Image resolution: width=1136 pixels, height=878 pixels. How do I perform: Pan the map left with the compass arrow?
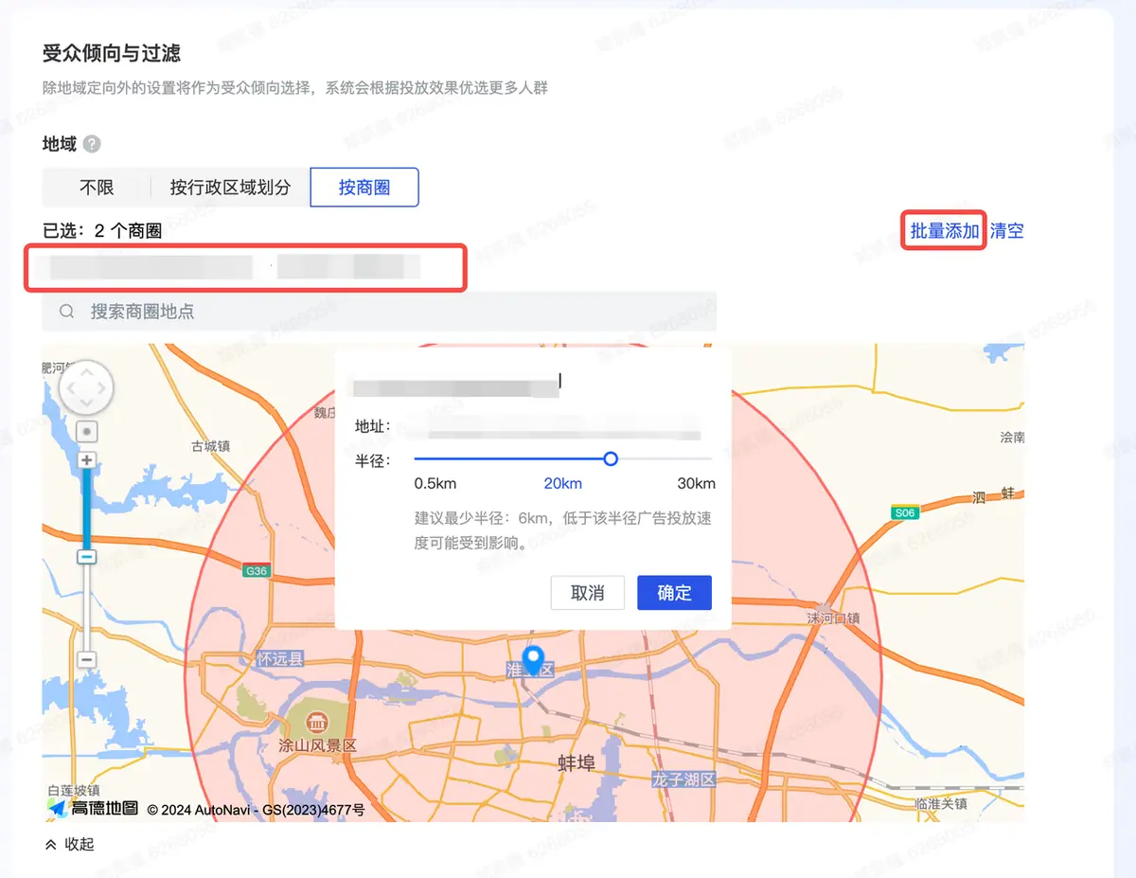pos(69,386)
